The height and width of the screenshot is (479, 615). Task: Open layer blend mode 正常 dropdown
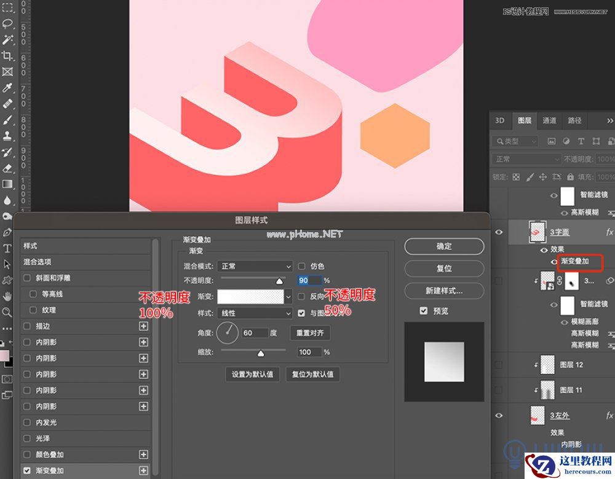(526, 159)
